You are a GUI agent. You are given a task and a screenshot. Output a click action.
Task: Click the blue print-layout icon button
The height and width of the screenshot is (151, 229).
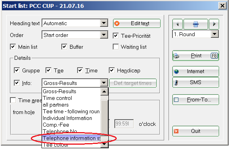[x=196, y=24]
